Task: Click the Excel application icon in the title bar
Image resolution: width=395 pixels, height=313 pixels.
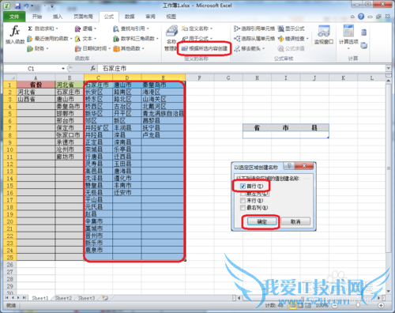Action: (7, 6)
